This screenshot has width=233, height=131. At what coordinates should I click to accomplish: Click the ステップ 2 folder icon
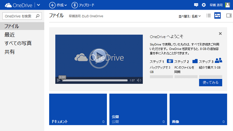click(195, 61)
